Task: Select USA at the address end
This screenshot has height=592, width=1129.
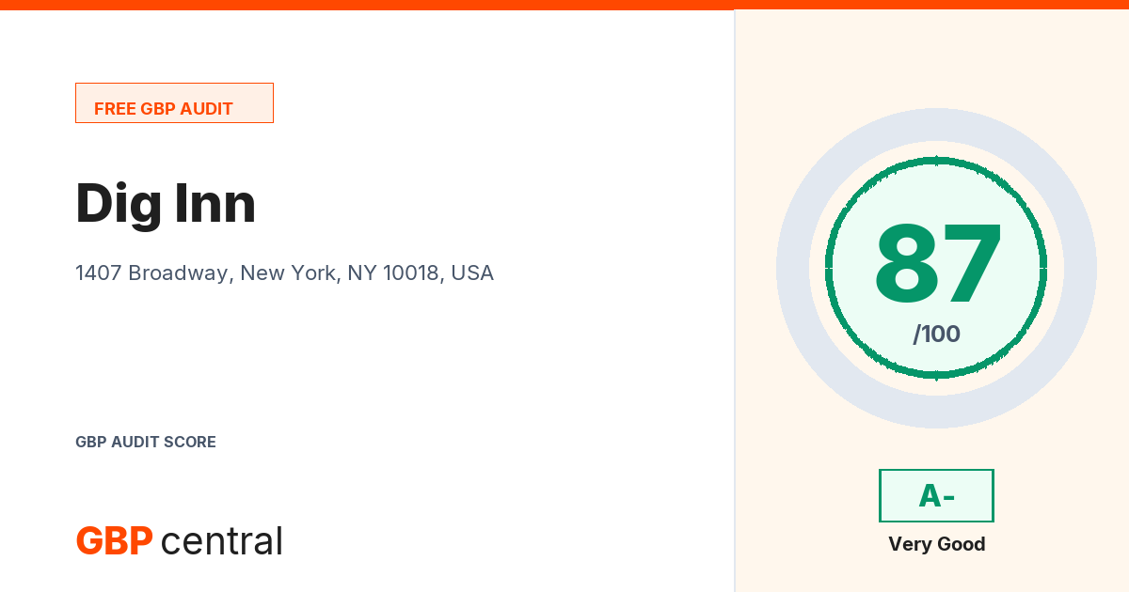Action: 471,273
